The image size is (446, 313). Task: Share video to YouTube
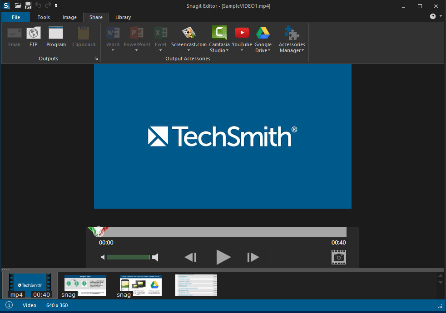pos(242,39)
